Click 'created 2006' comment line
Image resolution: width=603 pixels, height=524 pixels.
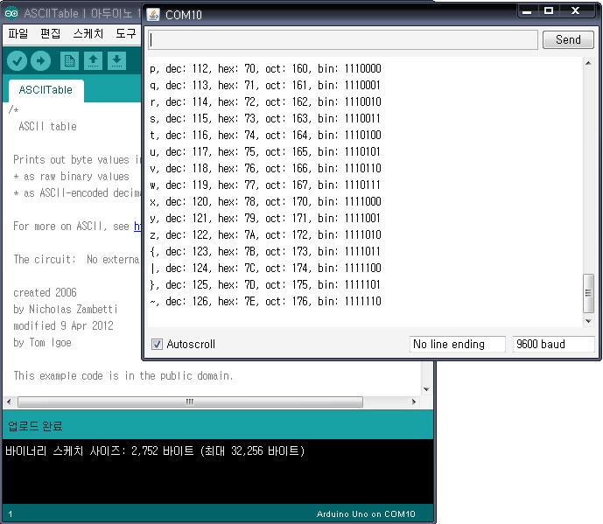click(45, 292)
